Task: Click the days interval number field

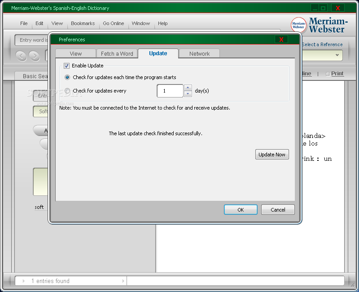Action: point(170,91)
